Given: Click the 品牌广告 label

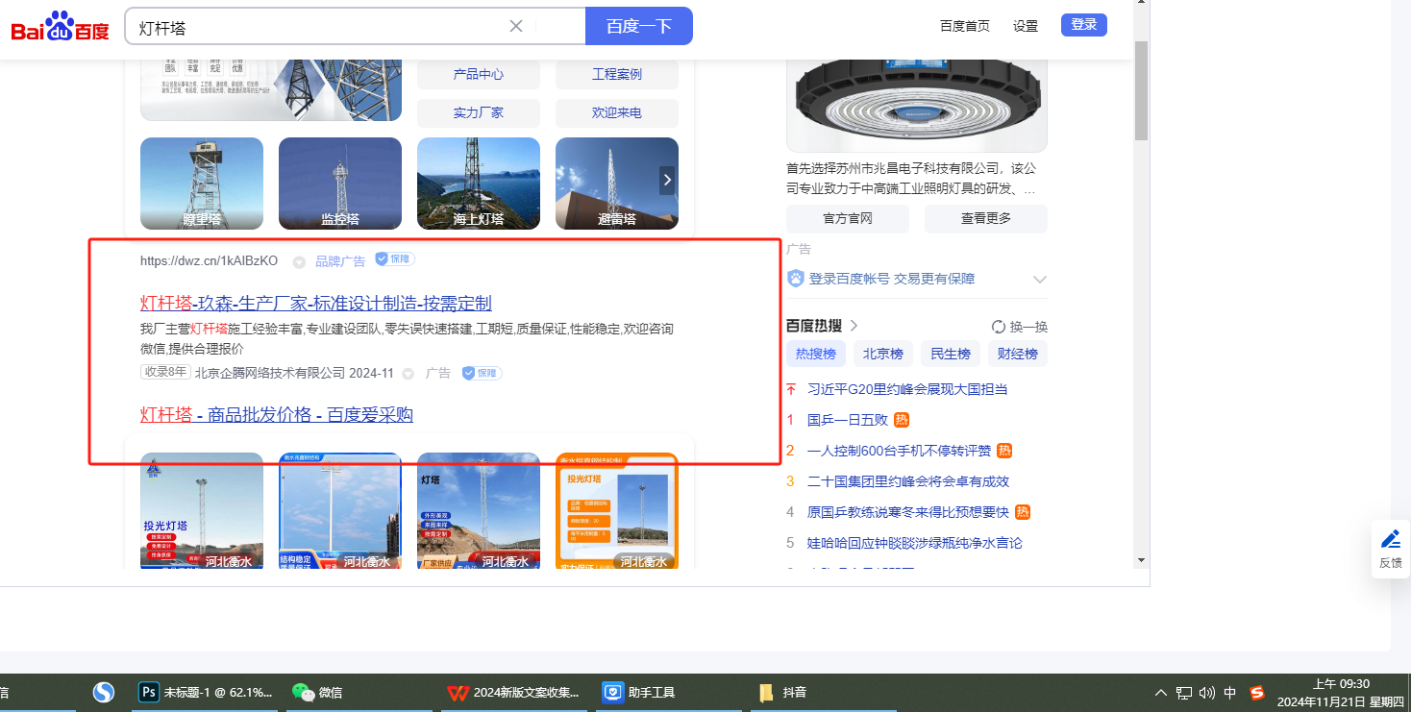Looking at the screenshot, I should point(340,260).
